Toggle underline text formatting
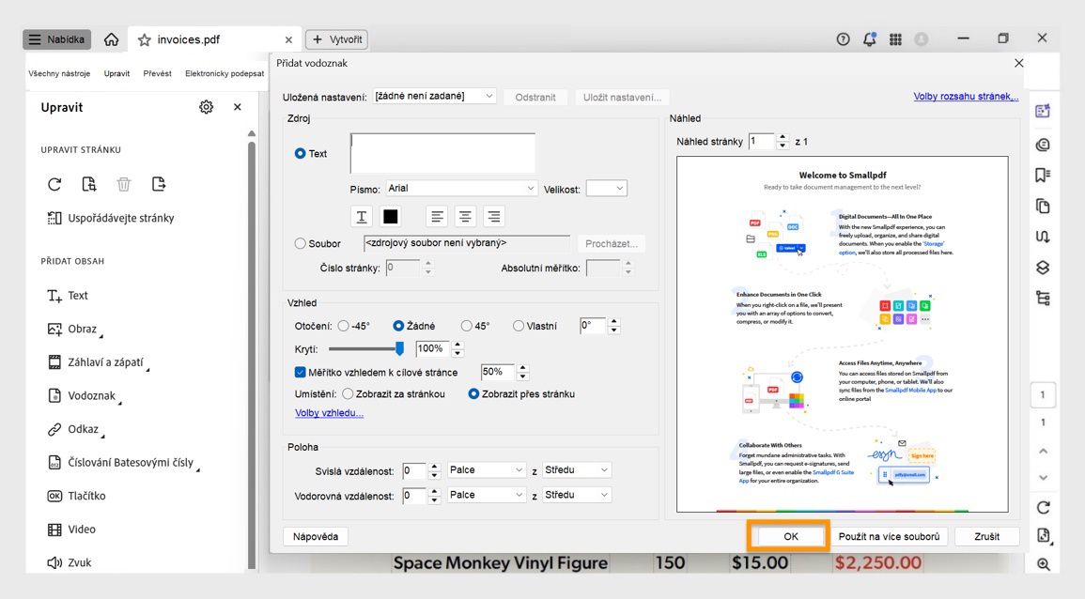Image resolution: width=1085 pixels, height=599 pixels. (x=362, y=217)
